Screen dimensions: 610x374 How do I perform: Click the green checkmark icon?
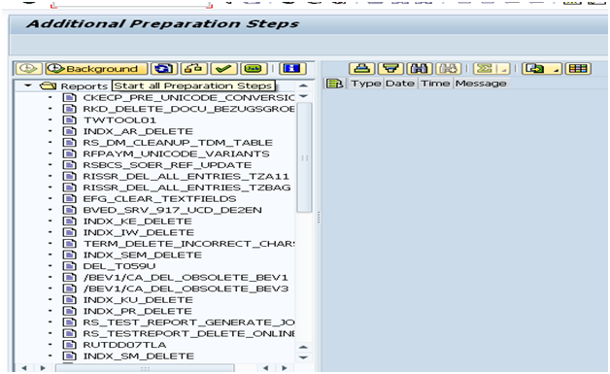pyautogui.click(x=223, y=69)
